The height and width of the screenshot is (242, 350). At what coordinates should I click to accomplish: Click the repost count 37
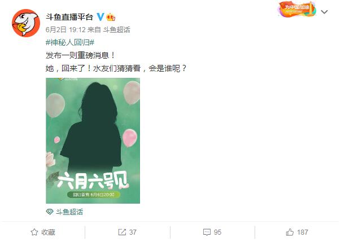[x=133, y=232]
